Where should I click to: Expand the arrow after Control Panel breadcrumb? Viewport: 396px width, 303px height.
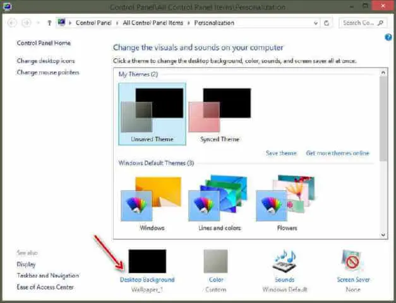117,23
